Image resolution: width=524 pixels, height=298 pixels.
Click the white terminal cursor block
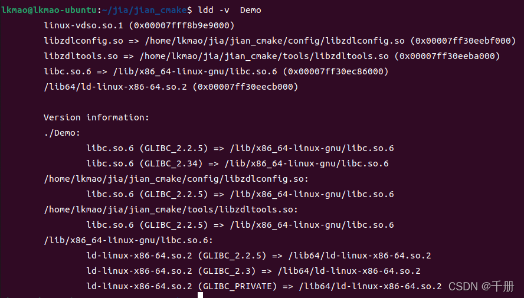click(x=201, y=294)
